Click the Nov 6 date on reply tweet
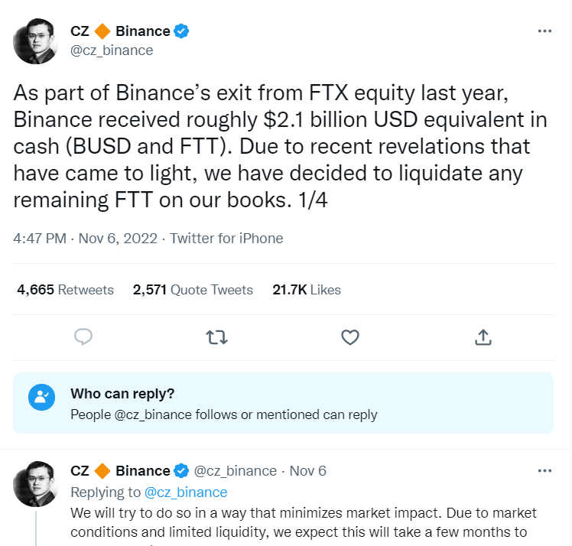This screenshot has height=546, width=572. coord(308,471)
